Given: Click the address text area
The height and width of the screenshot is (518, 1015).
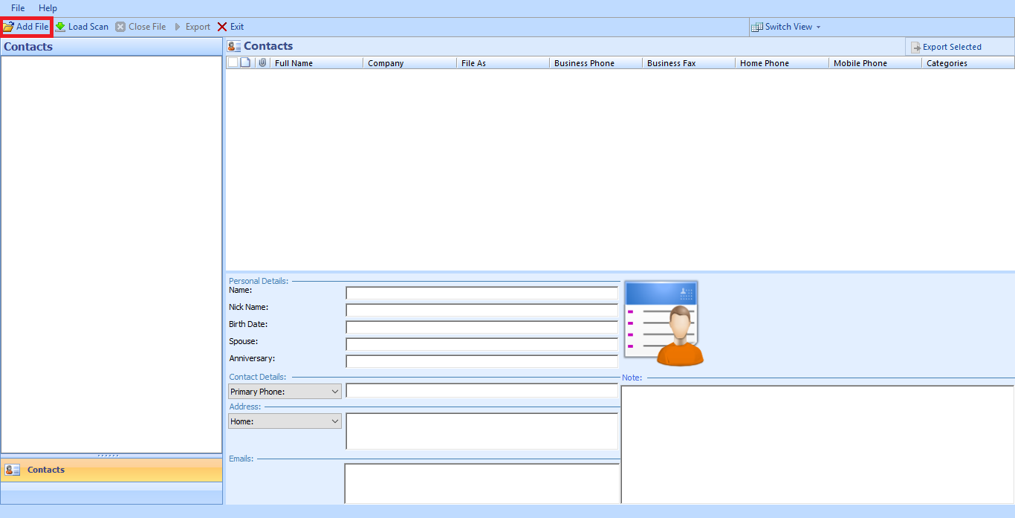Looking at the screenshot, I should pos(481,431).
